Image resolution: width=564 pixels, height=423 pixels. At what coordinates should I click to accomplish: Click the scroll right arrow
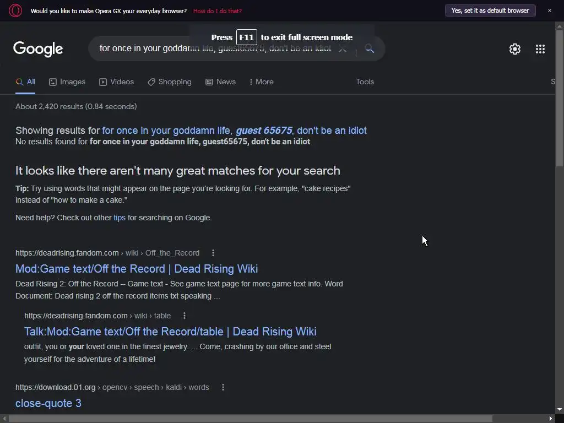click(551, 419)
